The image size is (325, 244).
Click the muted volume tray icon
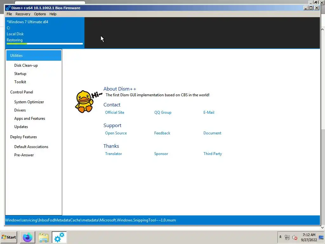pyautogui.click(x=295, y=237)
